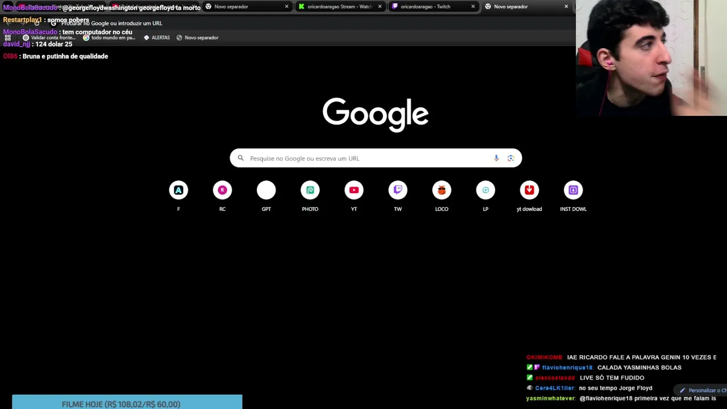Image resolution: width=727 pixels, height=409 pixels.
Task: Start voice search with the microphone icon
Action: (x=496, y=158)
